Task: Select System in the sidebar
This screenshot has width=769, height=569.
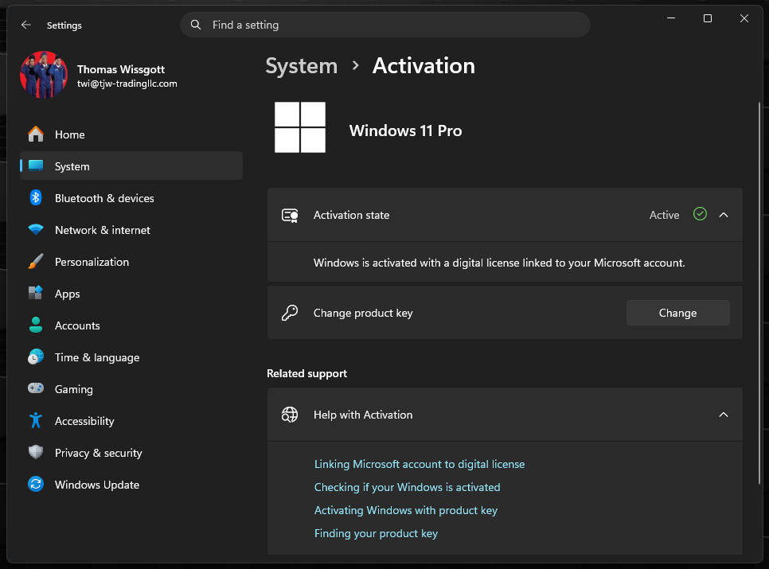Action: (131, 166)
